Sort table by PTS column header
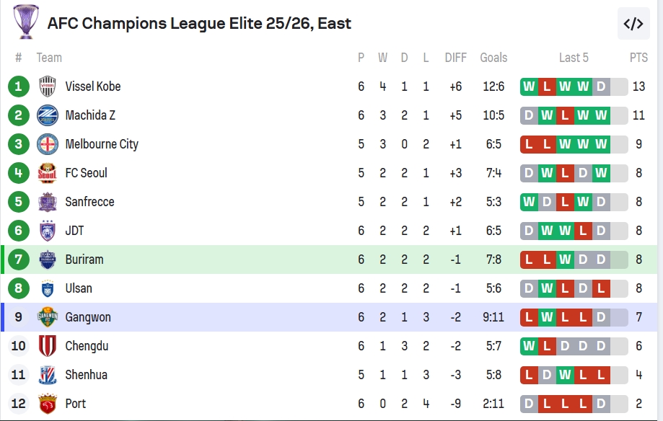Screen dimensions: 663x421 pyautogui.click(x=638, y=58)
